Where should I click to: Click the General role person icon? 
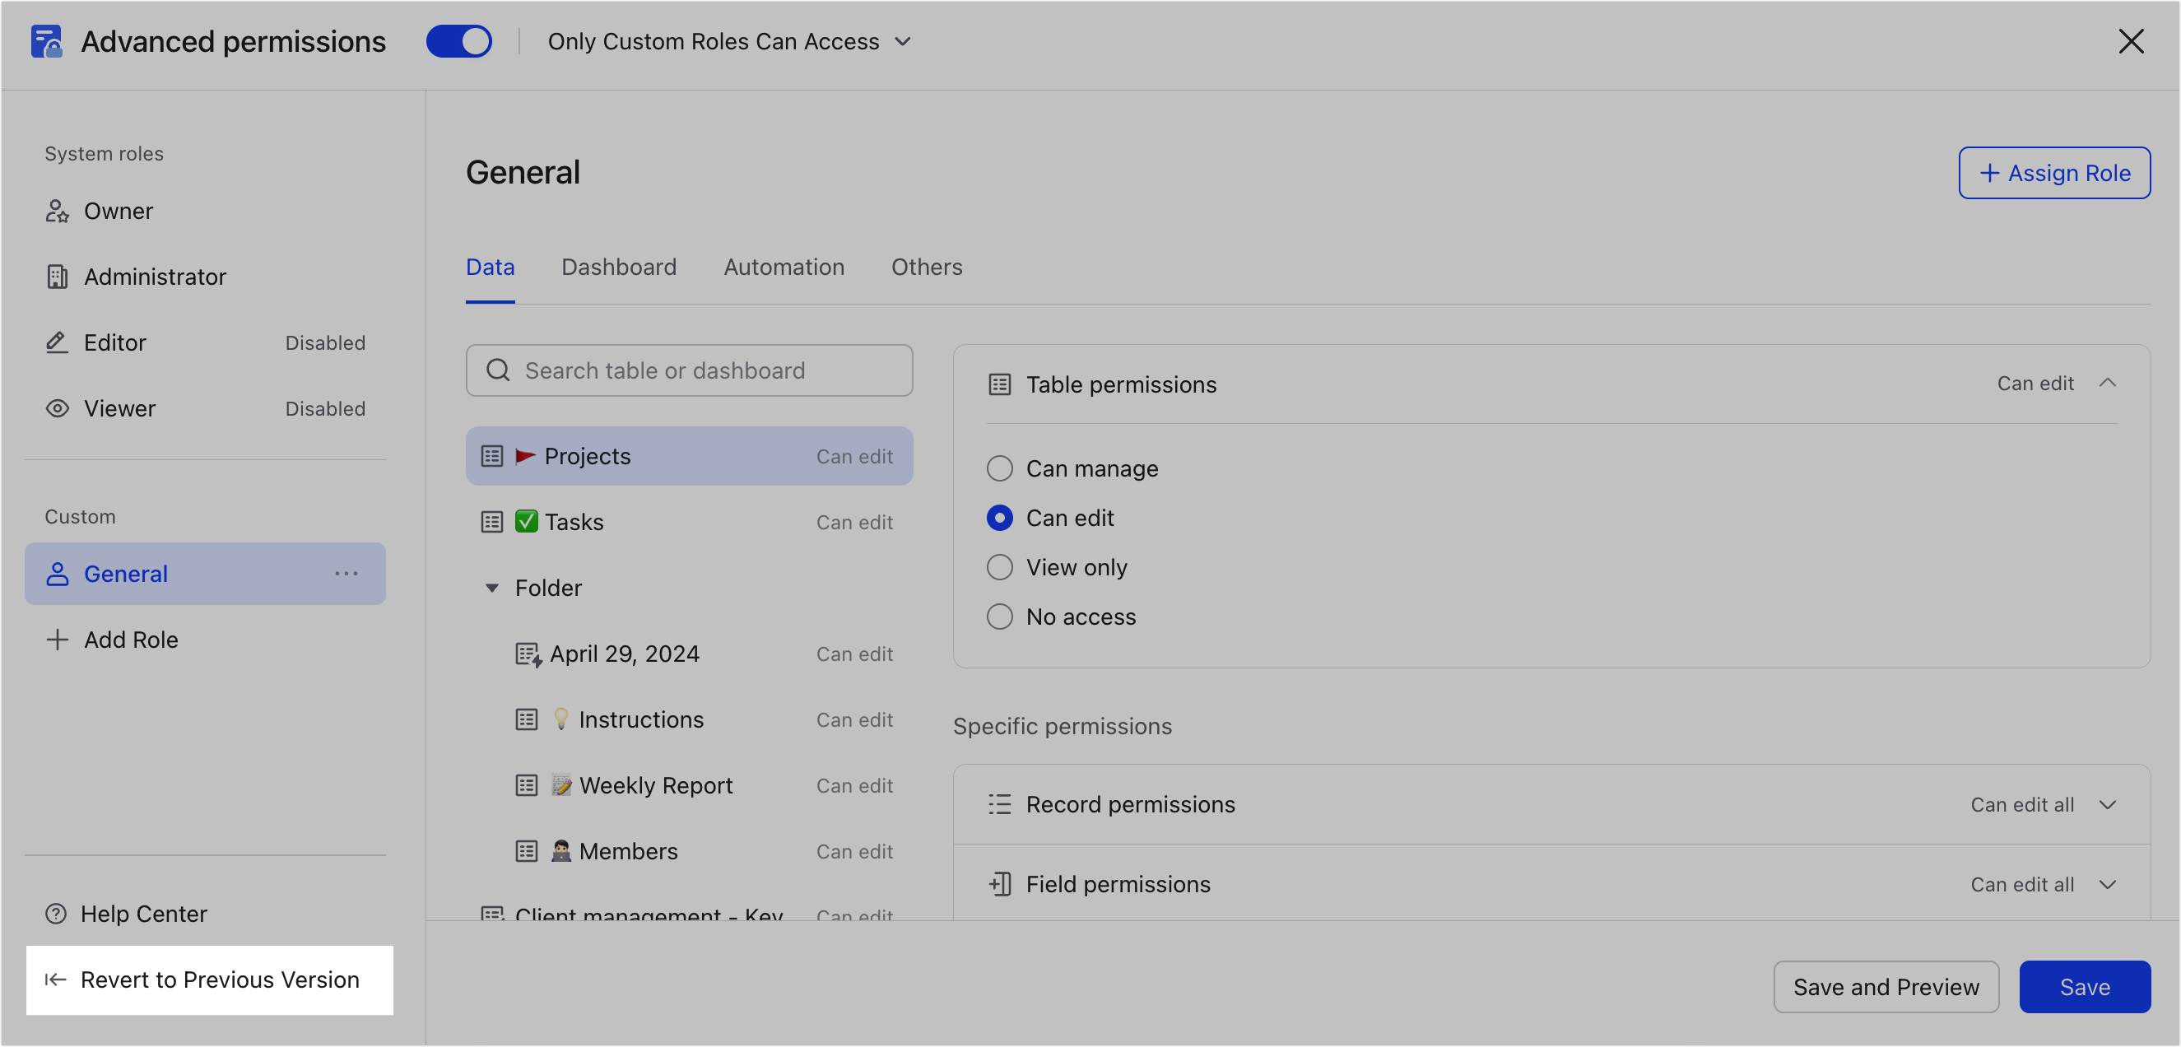click(x=57, y=574)
